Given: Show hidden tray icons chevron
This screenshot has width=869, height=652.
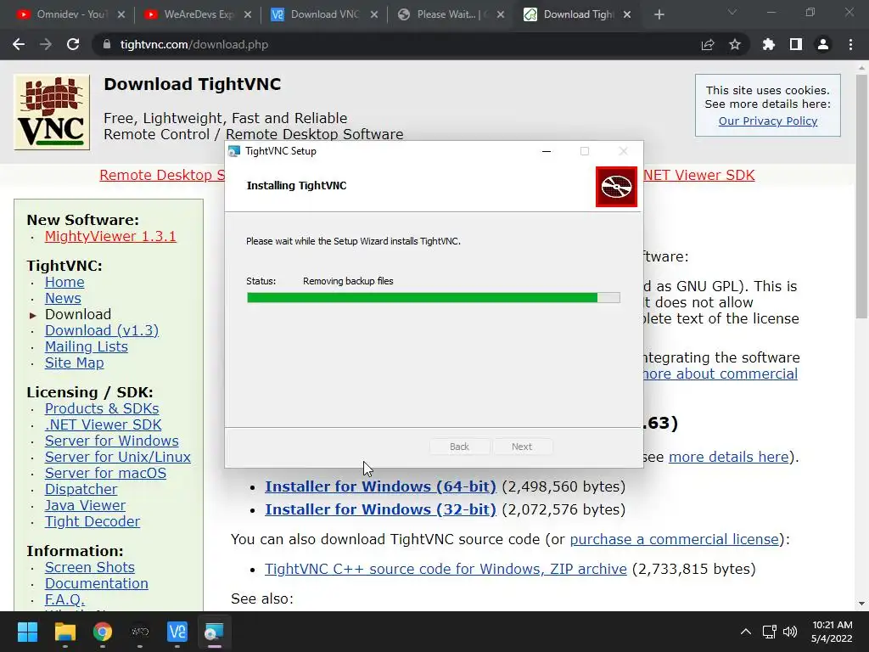Looking at the screenshot, I should click(x=746, y=632).
